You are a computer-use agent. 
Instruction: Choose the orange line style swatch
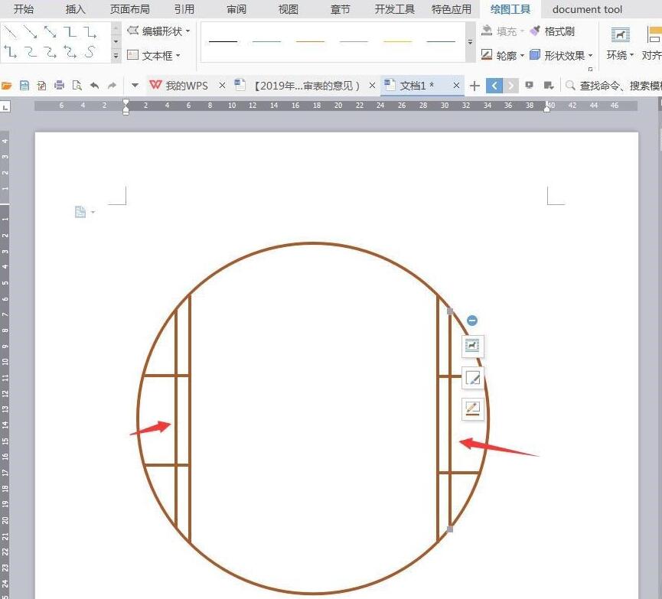click(310, 41)
